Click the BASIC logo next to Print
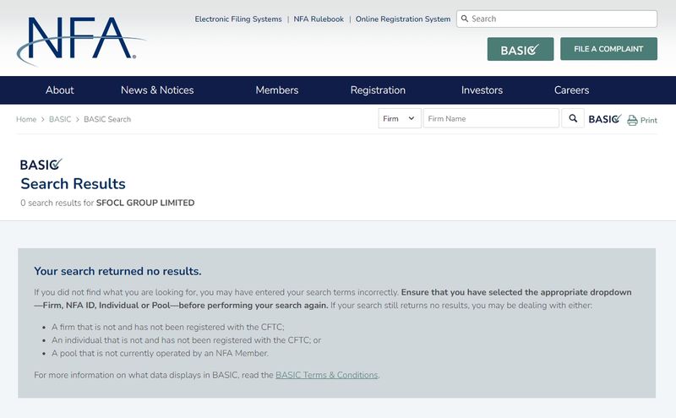The width and height of the screenshot is (676, 418). pyautogui.click(x=605, y=119)
